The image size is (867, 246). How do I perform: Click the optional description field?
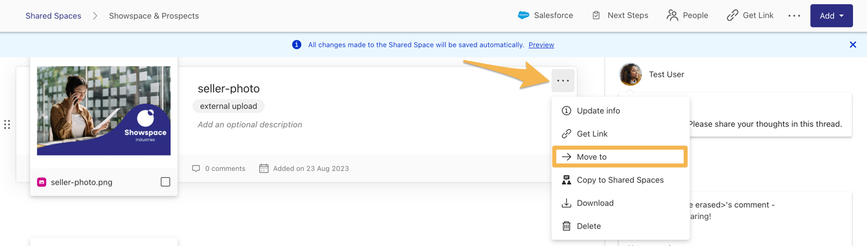[250, 125]
